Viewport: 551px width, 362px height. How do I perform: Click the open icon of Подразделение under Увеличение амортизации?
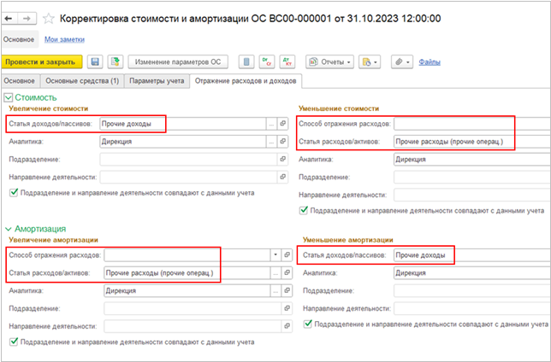point(287,308)
